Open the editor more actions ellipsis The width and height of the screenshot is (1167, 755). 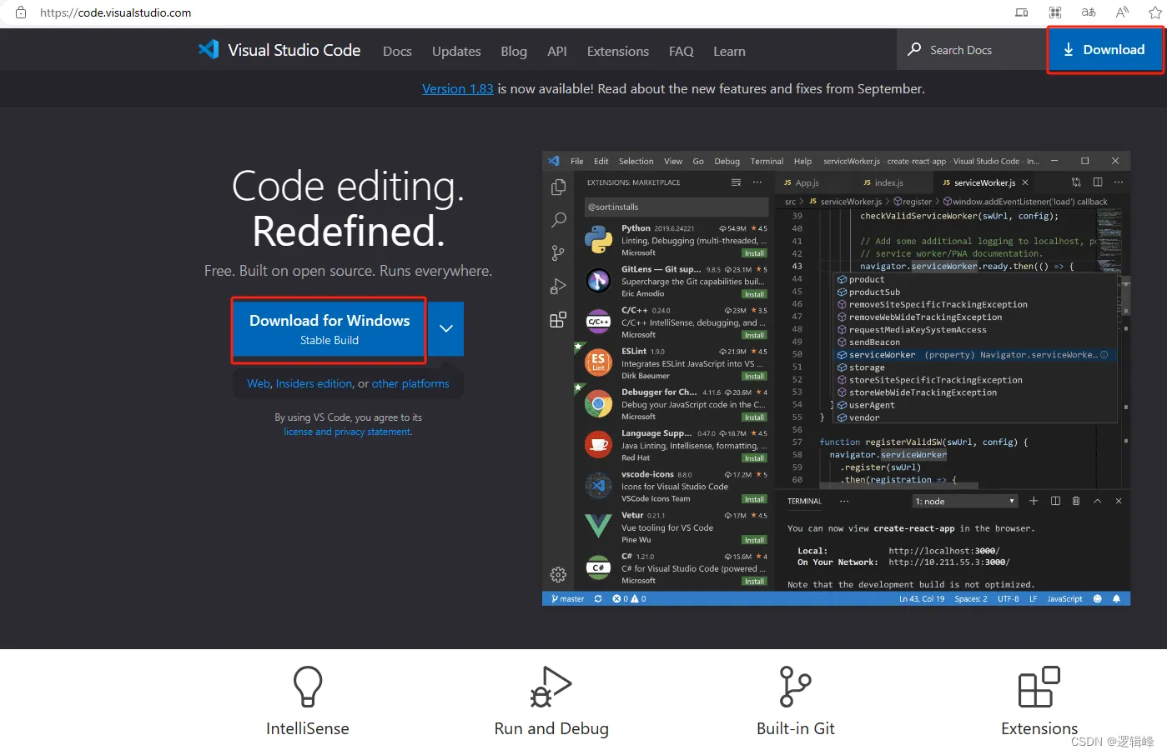[x=1119, y=182]
